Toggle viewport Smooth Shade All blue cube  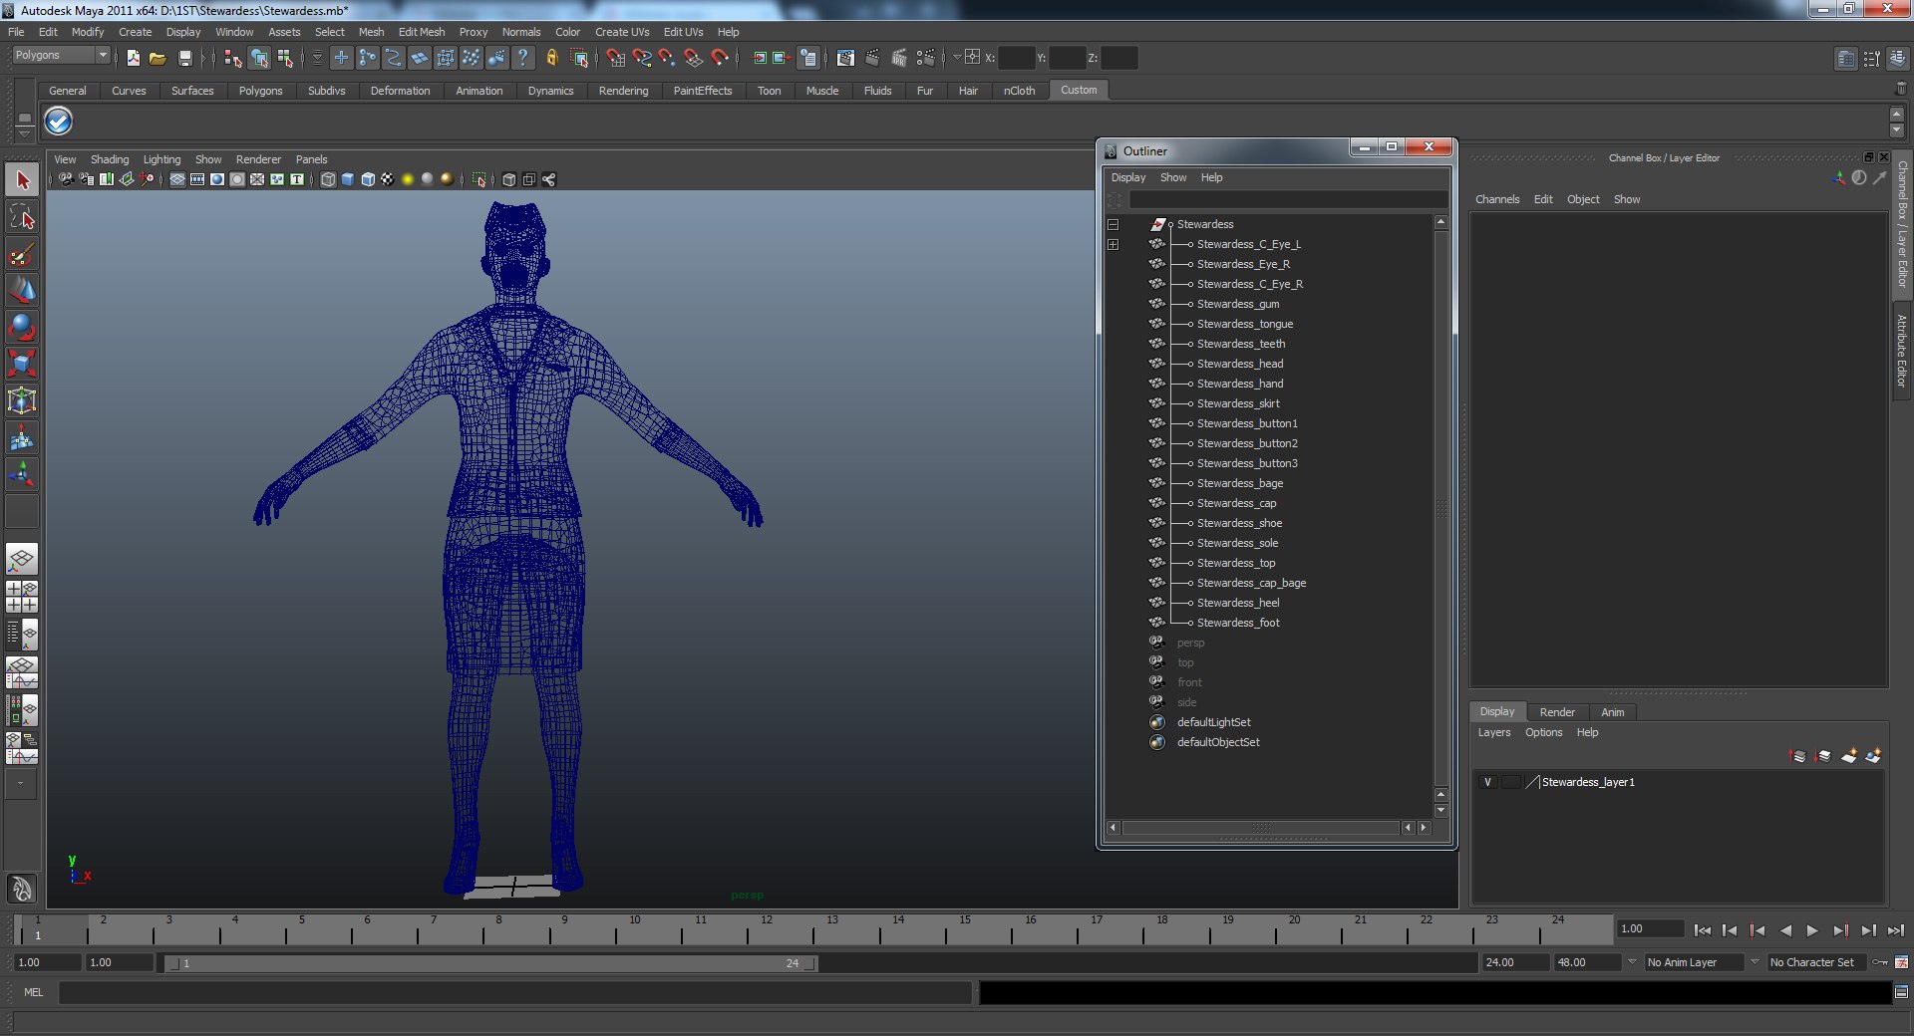[348, 179]
